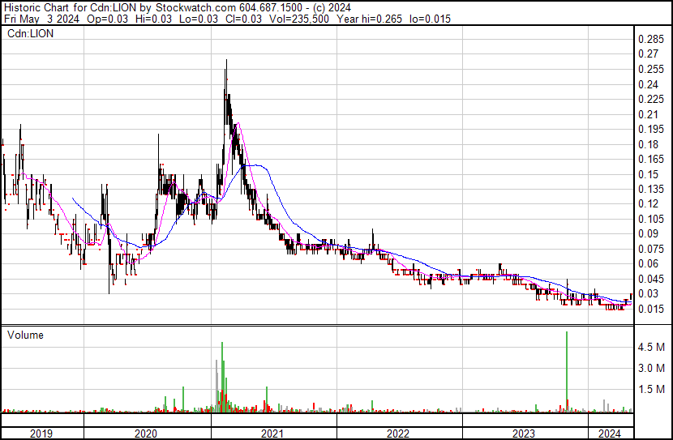Click the 4.5 M volume axis label
The width and height of the screenshot is (673, 440).
coord(650,347)
